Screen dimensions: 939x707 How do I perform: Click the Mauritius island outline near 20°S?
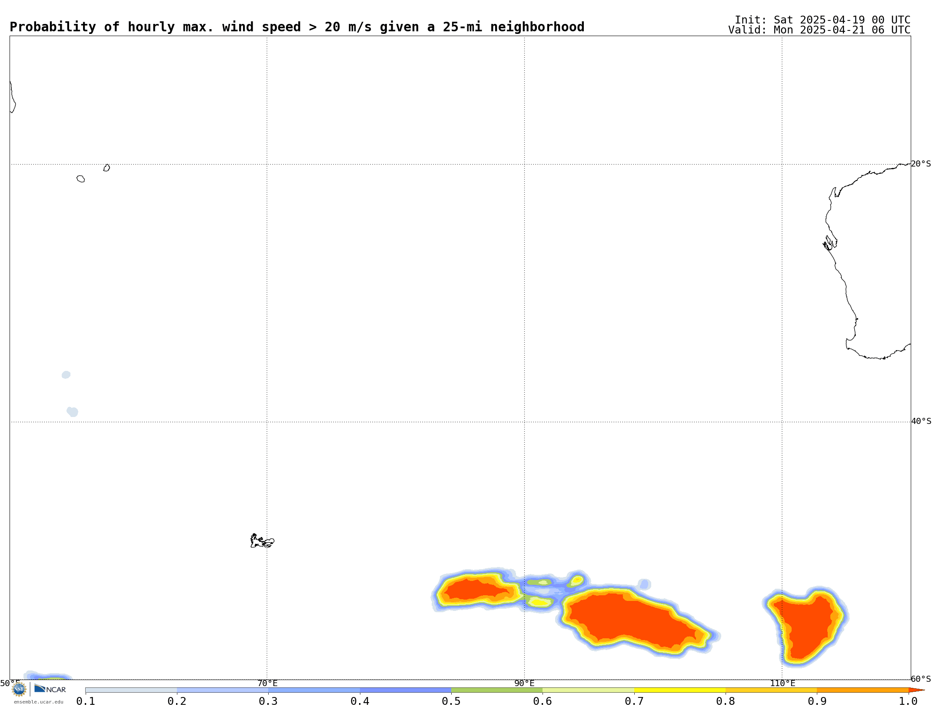107,168
